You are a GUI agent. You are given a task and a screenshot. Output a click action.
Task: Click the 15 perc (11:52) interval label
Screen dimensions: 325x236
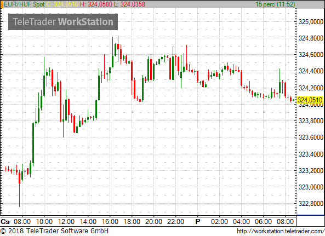(x=275, y=4)
